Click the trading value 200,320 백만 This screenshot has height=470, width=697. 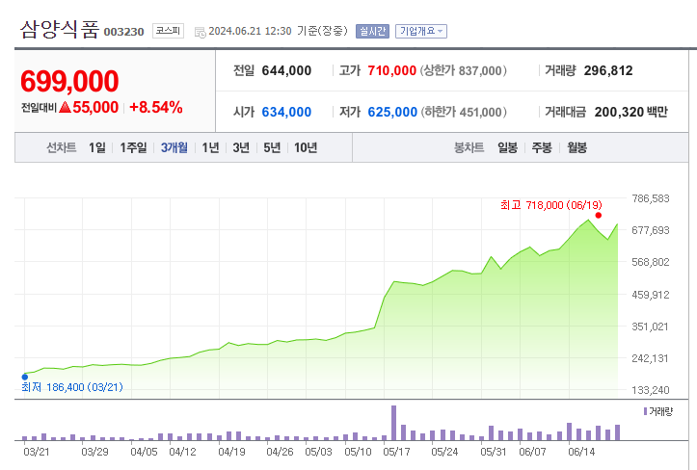pyautogui.click(x=630, y=112)
